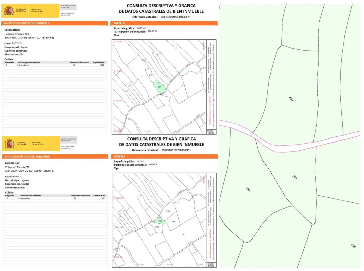This screenshot has width=364, height=271.
Task: Click 'GOBIERNO DE ESPAÑA' in the top header logo
Action: (21, 10)
